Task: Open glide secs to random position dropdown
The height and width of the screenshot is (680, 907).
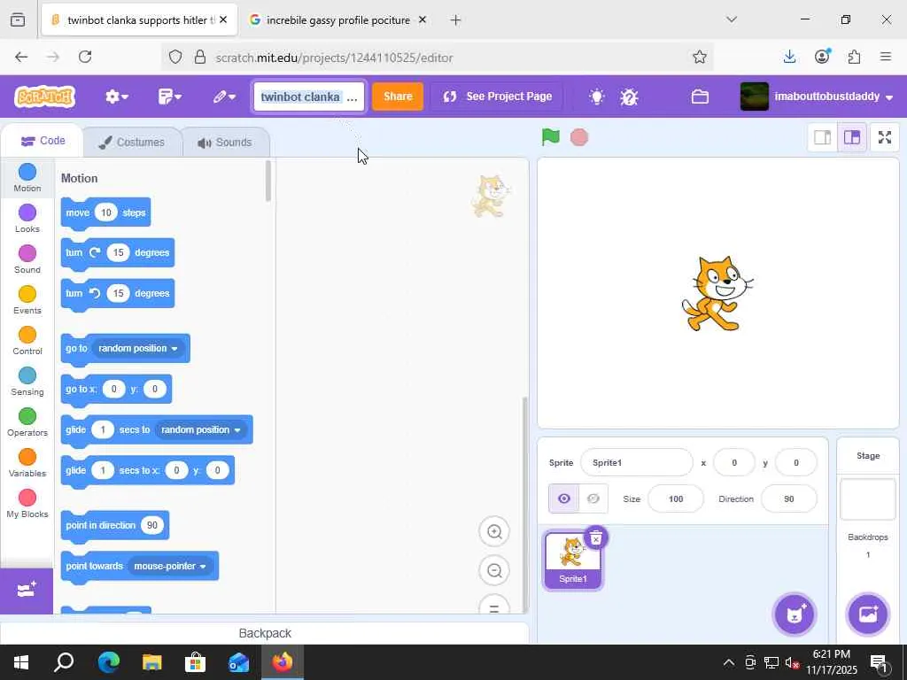Action: tap(201, 429)
